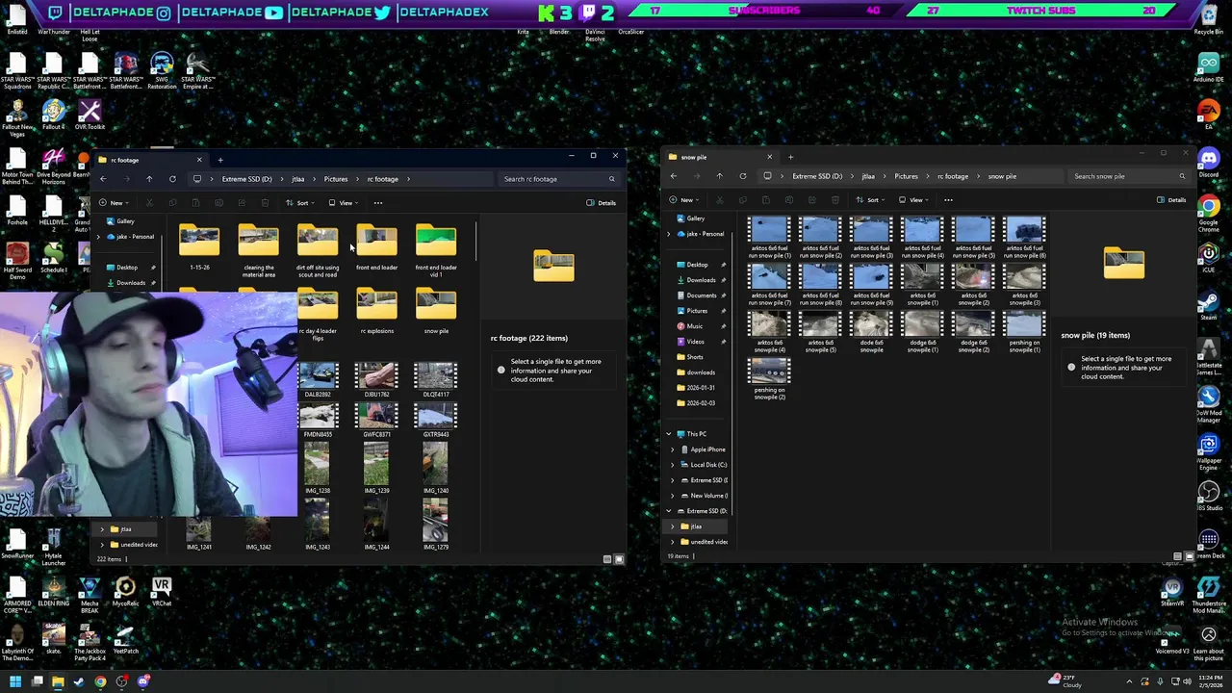Open View dropdown in rc footage window
Image resolution: width=1232 pixels, height=693 pixels.
(344, 203)
